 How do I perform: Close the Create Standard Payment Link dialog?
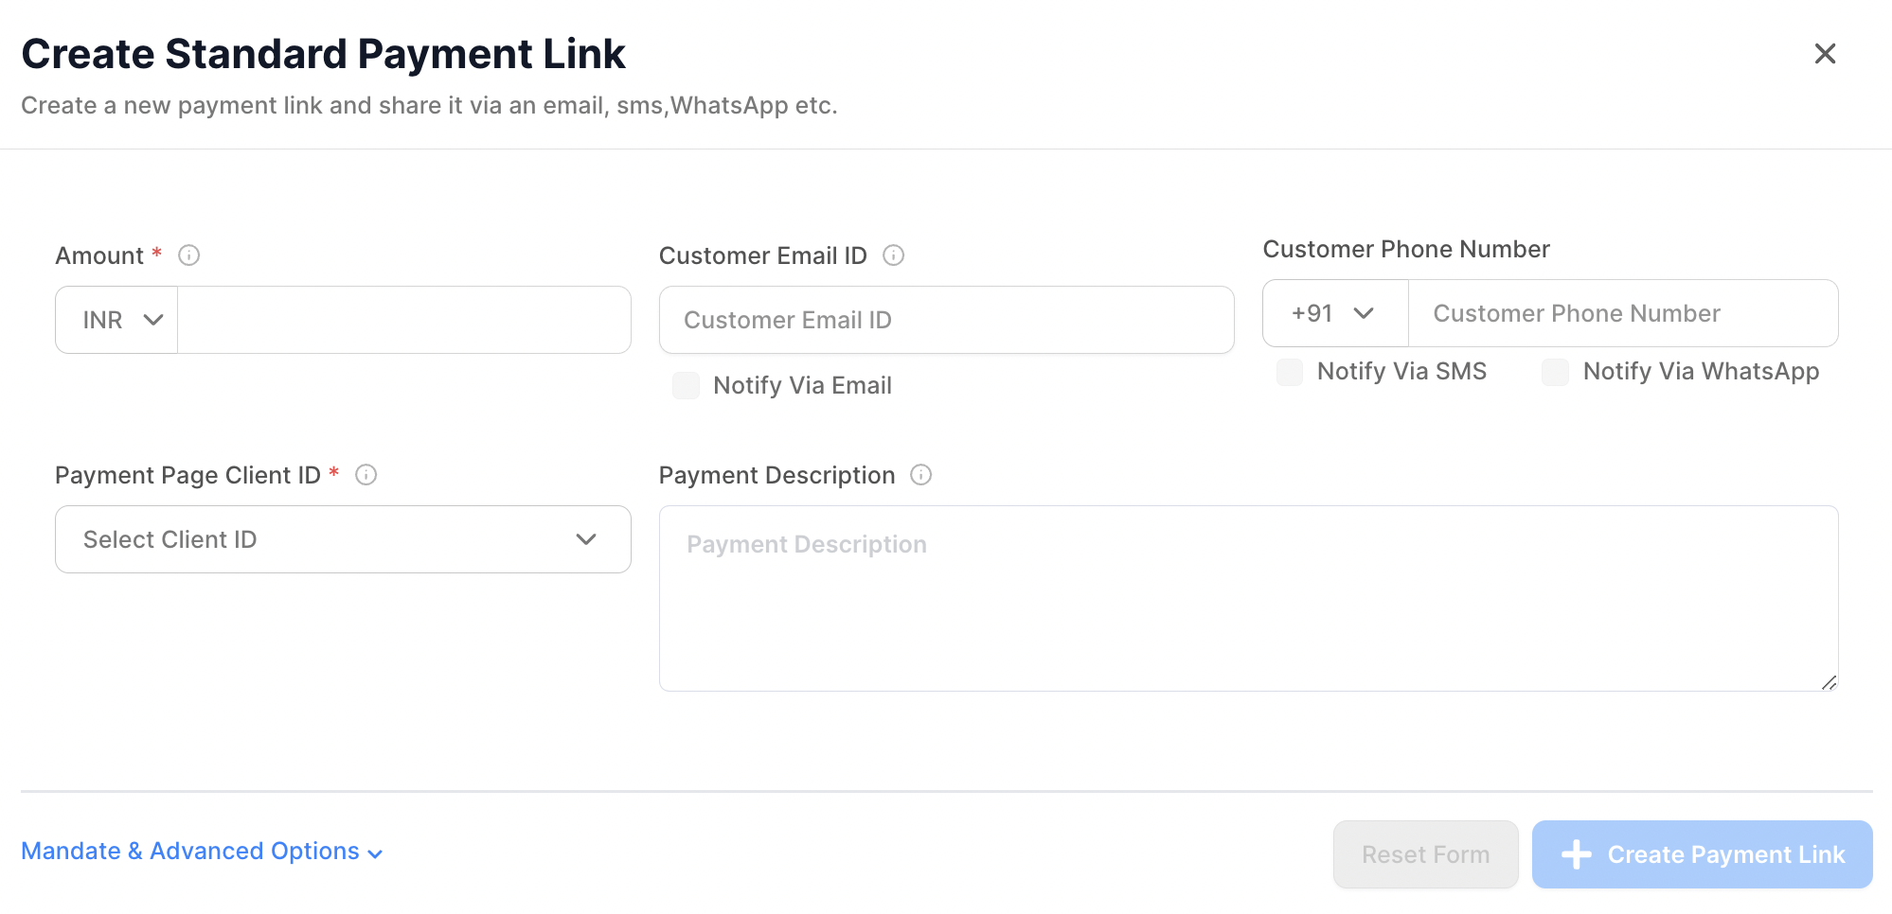(x=1825, y=54)
